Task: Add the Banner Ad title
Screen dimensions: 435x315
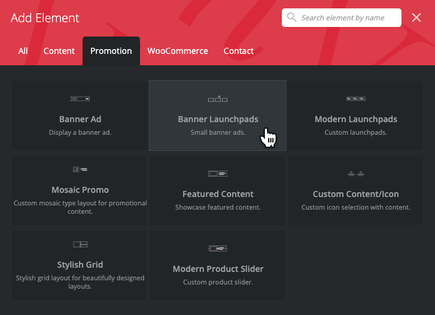Action: (x=80, y=119)
